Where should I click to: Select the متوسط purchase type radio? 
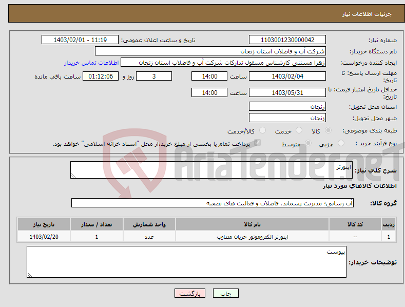click(x=308, y=143)
